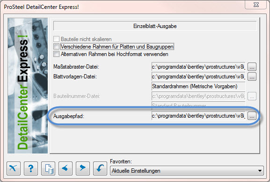This screenshot has height=182, width=270.
Task: Click the disabled Bauteilnummer-Datei ellipsis button
Action: coord(252,96)
